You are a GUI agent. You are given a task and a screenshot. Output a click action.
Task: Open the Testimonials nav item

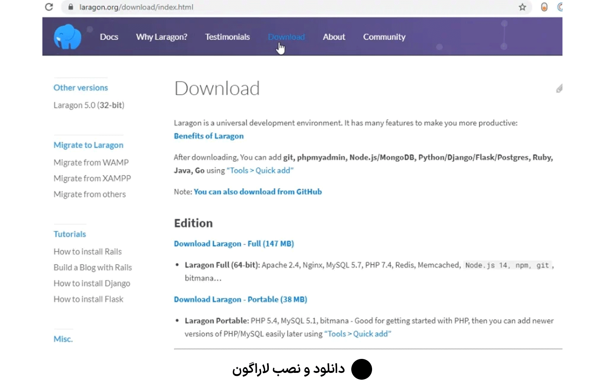227,37
